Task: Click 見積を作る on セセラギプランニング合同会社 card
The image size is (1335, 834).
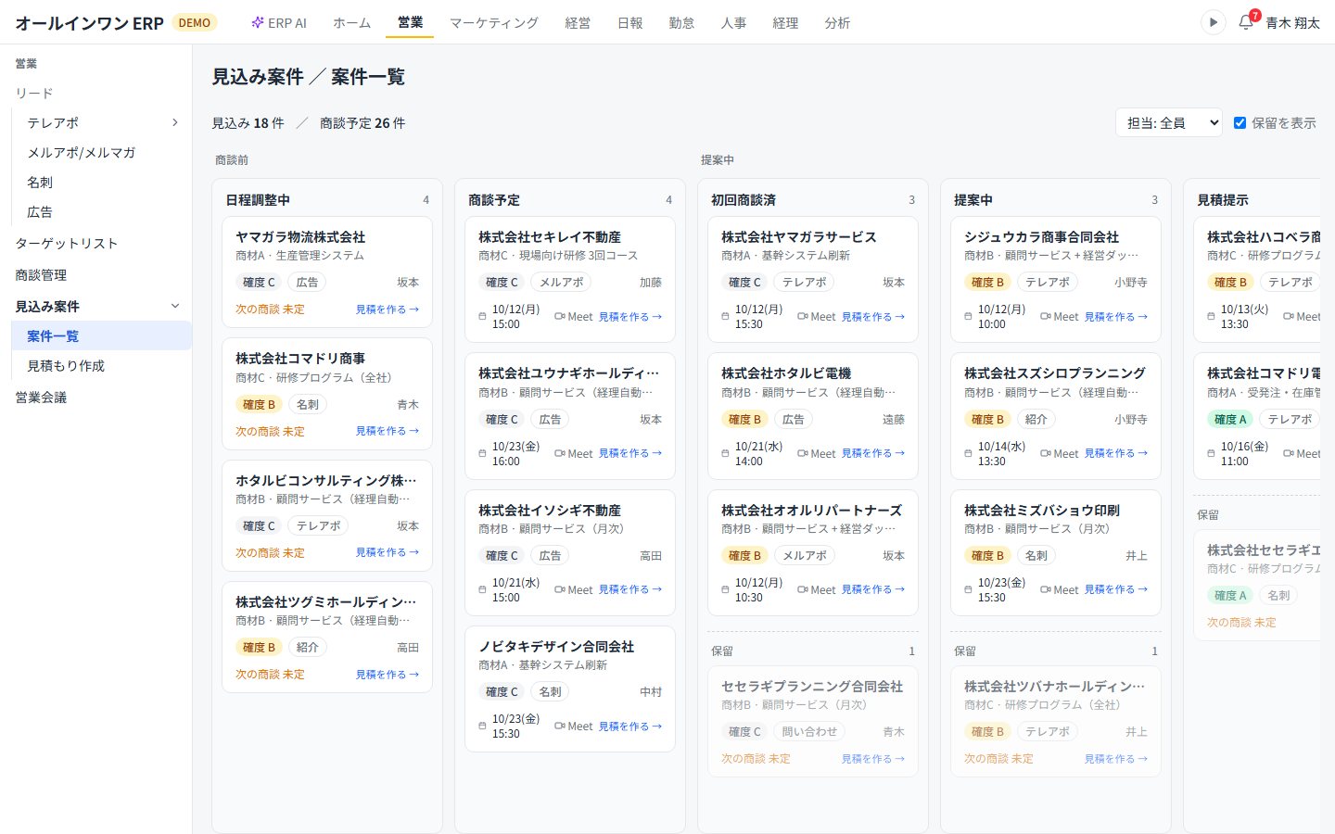Action: (873, 759)
